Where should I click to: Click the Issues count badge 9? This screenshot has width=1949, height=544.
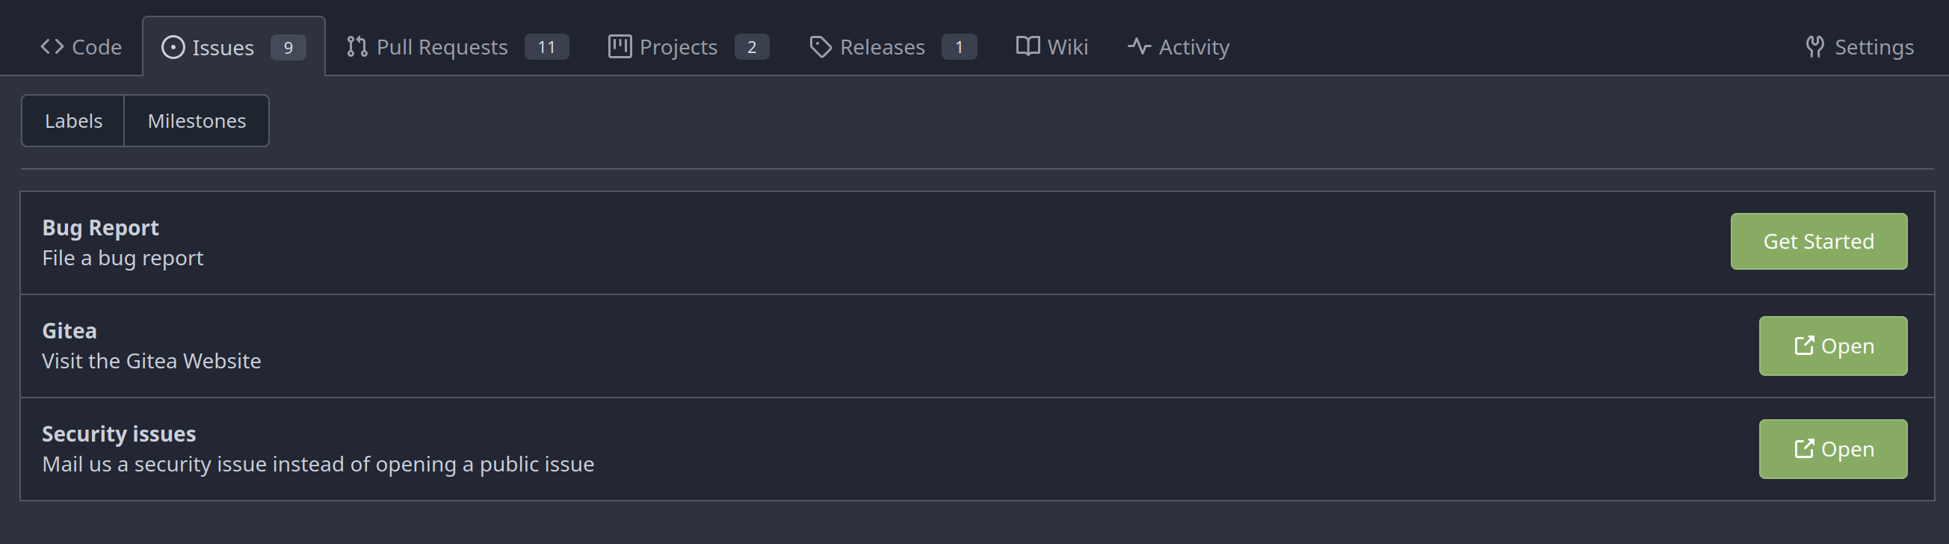(x=288, y=48)
